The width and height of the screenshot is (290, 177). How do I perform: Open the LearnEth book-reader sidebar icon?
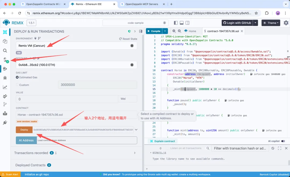(x=5, y=113)
